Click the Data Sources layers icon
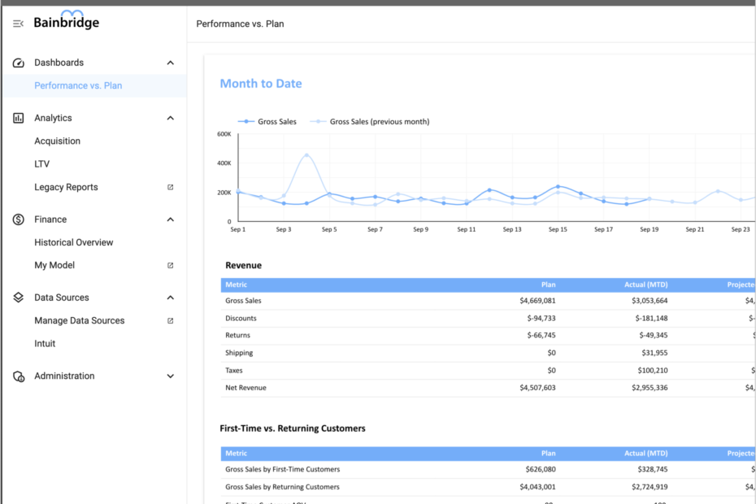This screenshot has width=756, height=504. (x=19, y=298)
